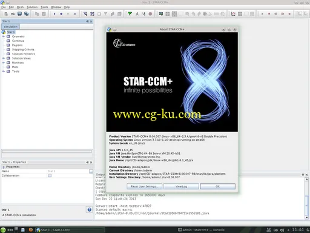Toggle the Collaboration checkbox
This screenshot has width=310, height=233.
tap(50, 175)
